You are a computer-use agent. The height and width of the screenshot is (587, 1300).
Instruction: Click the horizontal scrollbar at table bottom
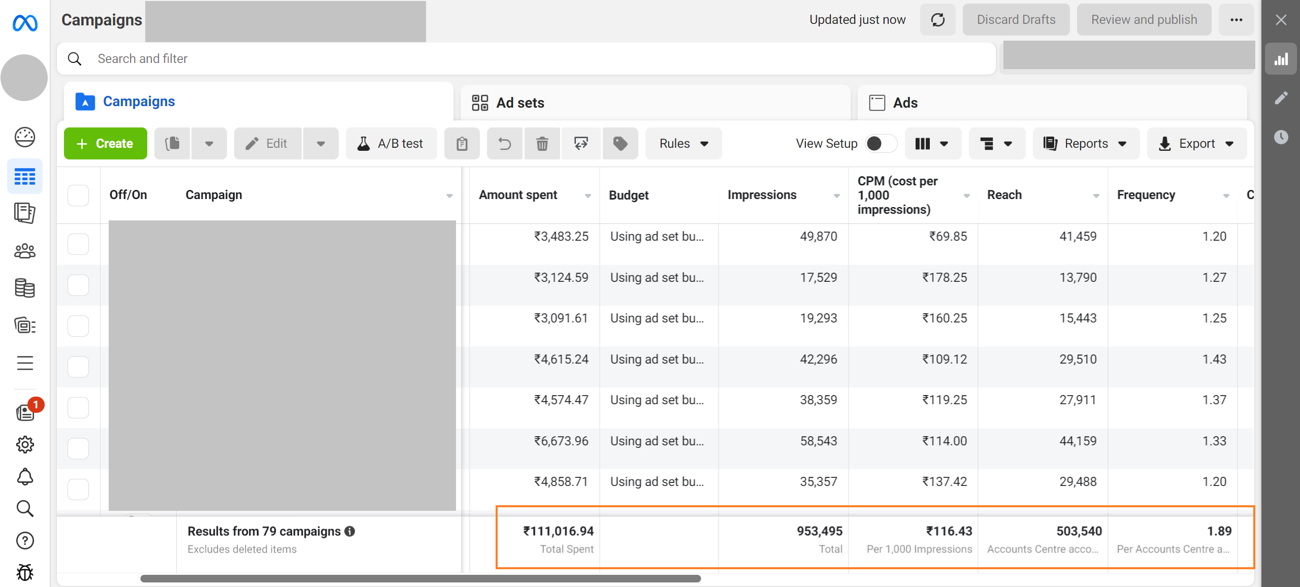[x=420, y=578]
